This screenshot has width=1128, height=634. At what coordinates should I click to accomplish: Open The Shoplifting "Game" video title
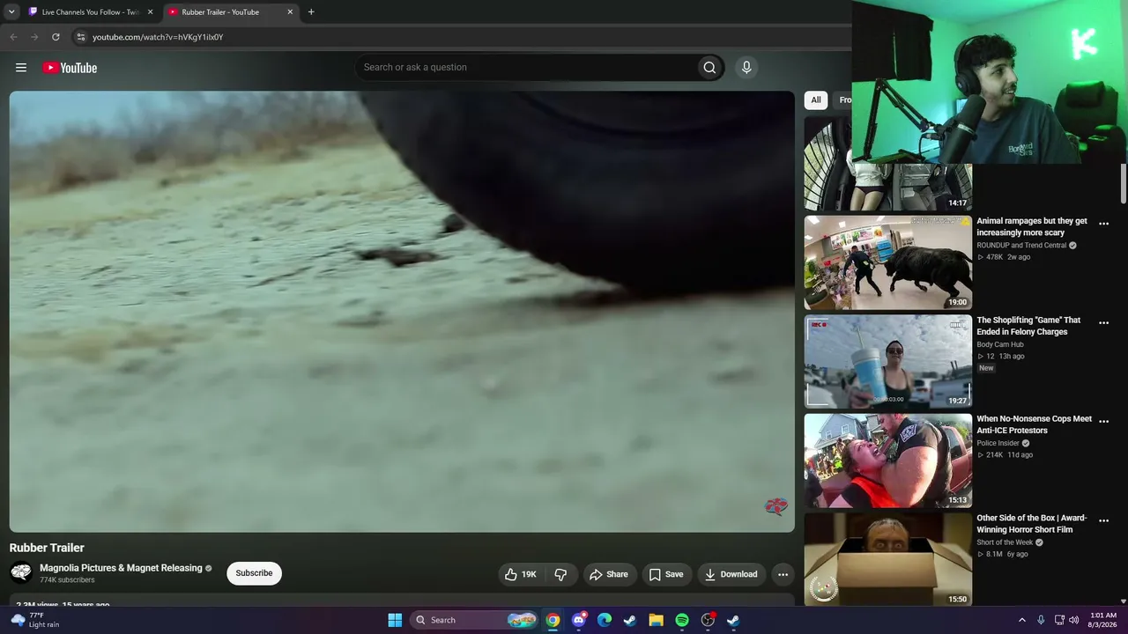pyautogui.click(x=1028, y=326)
